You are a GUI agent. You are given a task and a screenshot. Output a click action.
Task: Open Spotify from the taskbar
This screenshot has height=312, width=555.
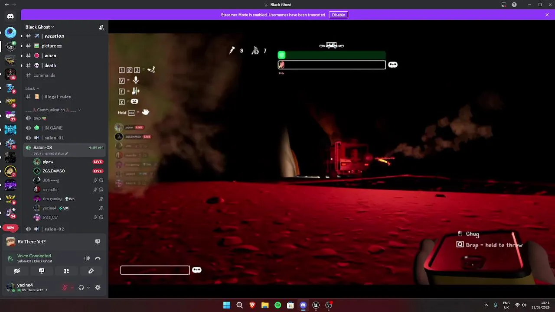tap(278, 305)
